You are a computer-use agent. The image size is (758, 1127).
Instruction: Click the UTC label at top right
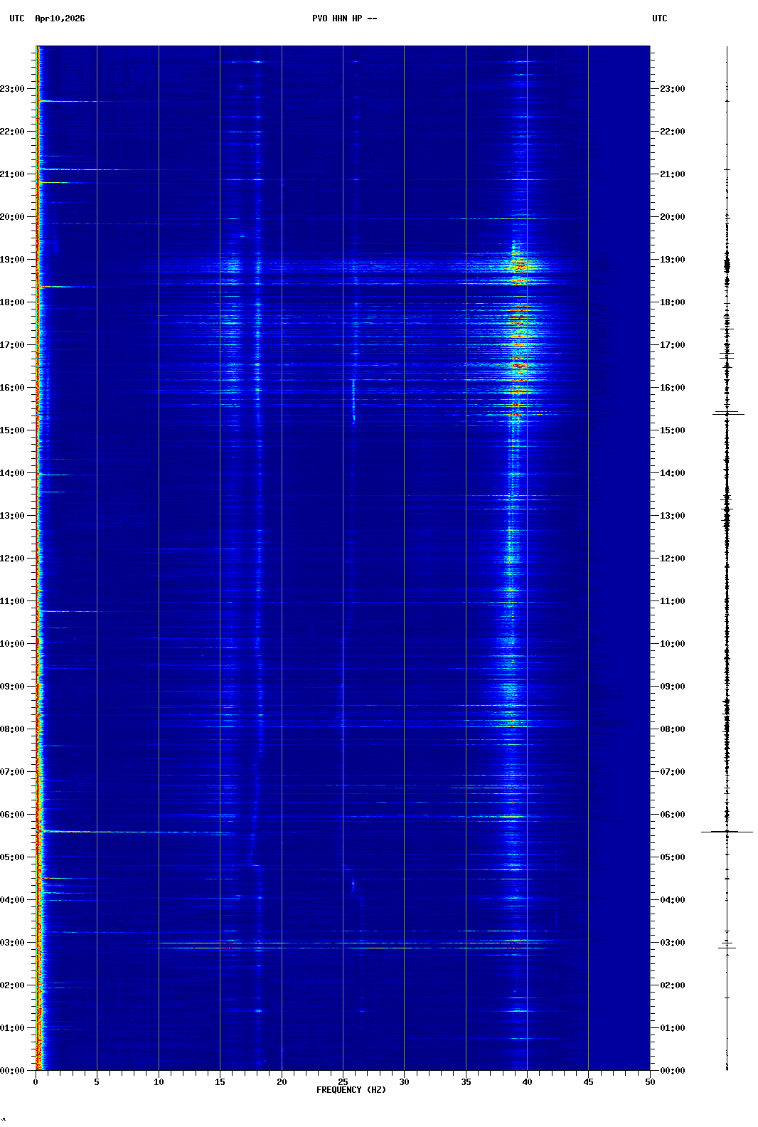pyautogui.click(x=659, y=18)
